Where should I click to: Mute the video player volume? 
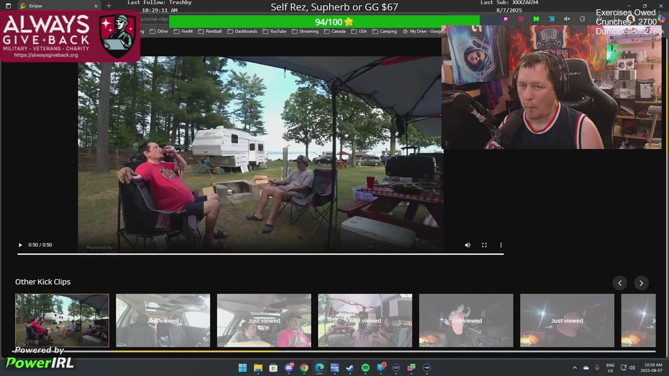[x=467, y=245]
